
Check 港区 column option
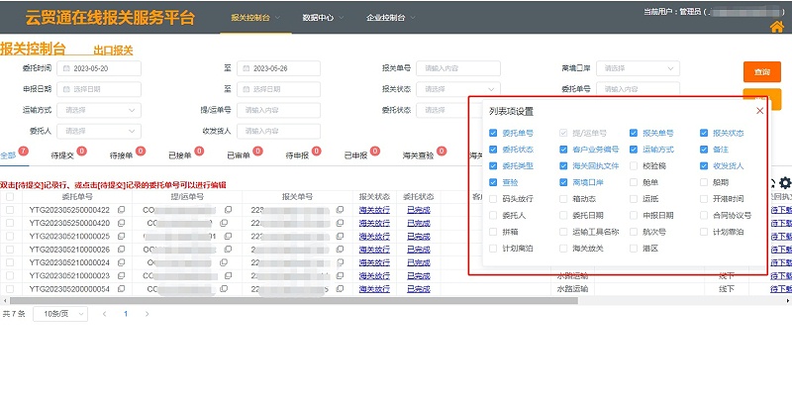(x=634, y=249)
